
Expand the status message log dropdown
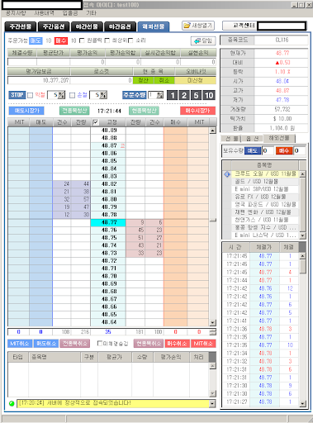pos(212,404)
